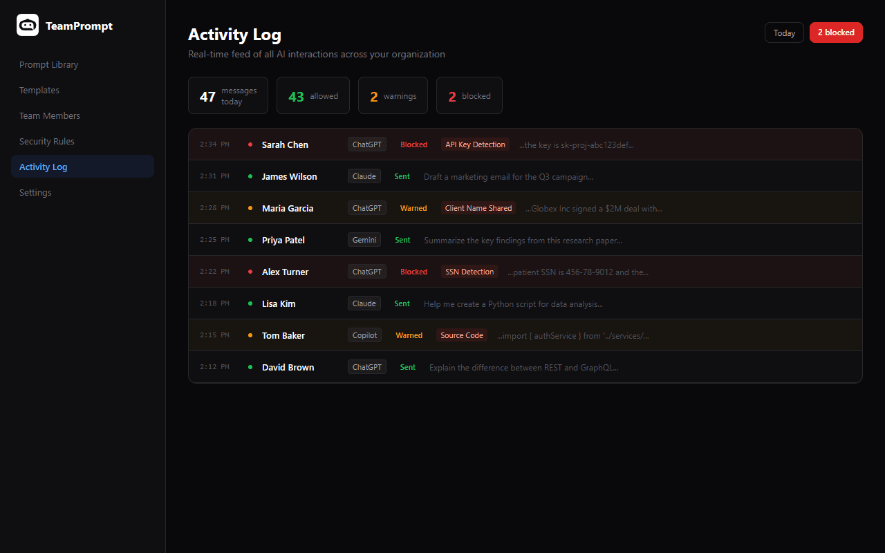Image resolution: width=885 pixels, height=553 pixels.
Task: Navigate to Templates in the sidebar
Action: pyautogui.click(x=39, y=90)
